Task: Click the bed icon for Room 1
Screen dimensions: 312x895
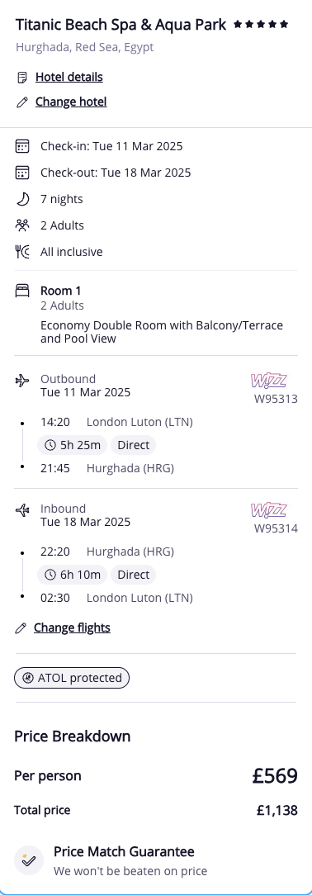Action: (21, 291)
